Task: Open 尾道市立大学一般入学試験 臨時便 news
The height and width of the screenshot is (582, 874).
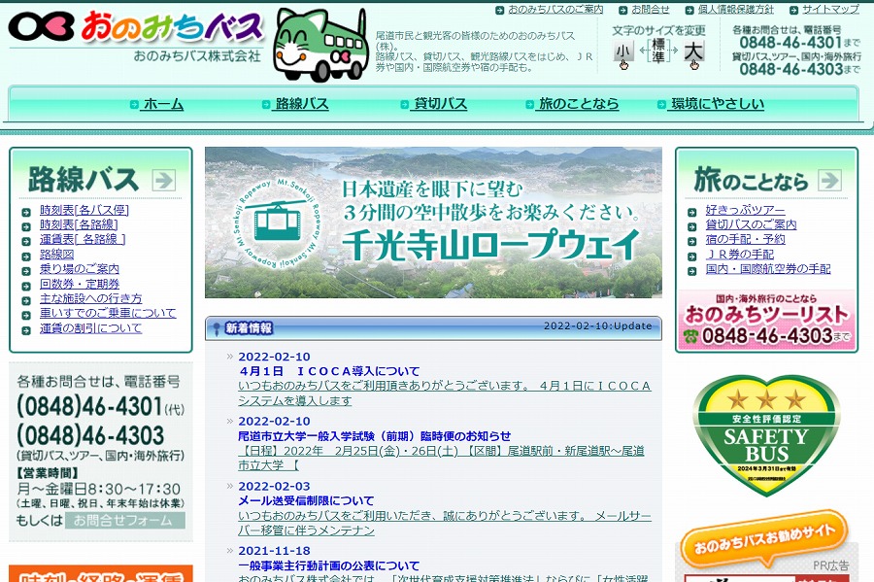Action: pyautogui.click(x=374, y=436)
